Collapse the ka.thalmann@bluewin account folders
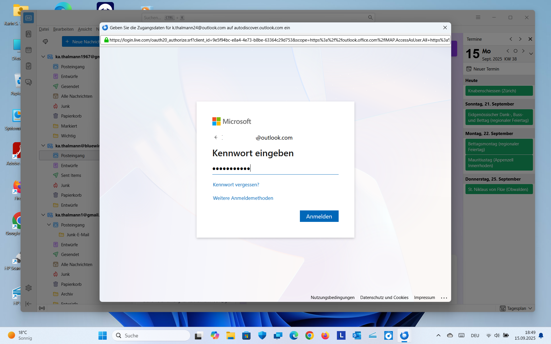 tap(43, 146)
